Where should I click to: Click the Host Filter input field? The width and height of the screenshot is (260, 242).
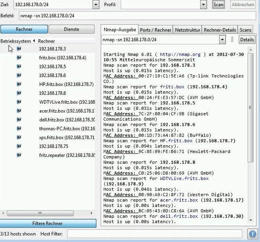tap(155, 234)
